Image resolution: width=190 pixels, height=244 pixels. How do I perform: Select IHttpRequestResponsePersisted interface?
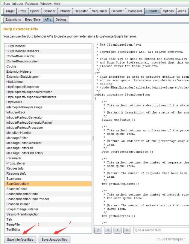[48, 92]
